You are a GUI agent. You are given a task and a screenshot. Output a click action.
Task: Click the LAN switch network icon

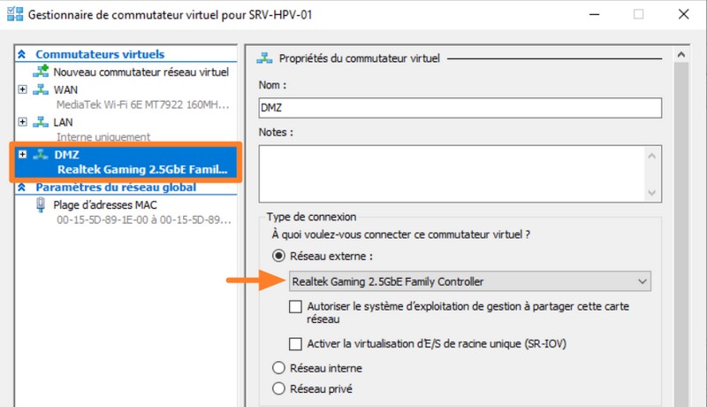tap(41, 122)
